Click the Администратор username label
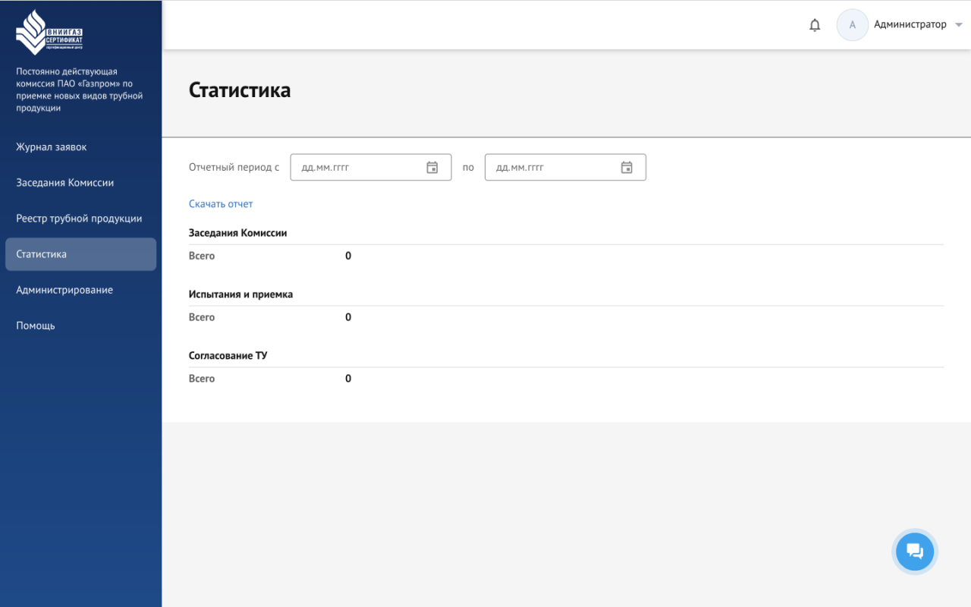 [910, 25]
